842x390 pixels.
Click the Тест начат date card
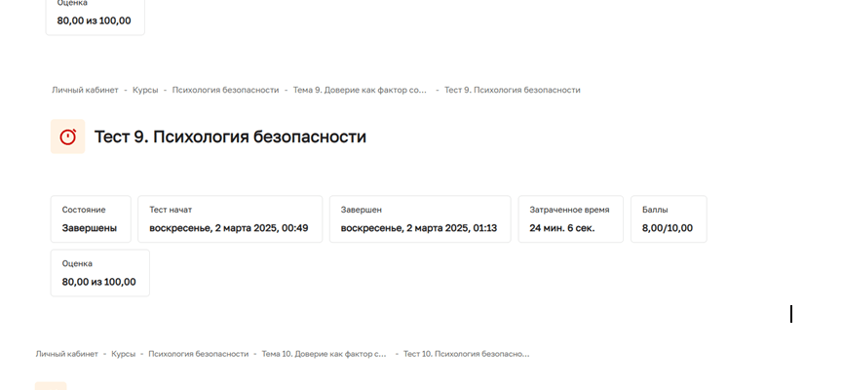(x=228, y=219)
